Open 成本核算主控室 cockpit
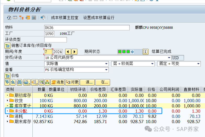Screen dimensions: 205x137 [x=65, y=18]
